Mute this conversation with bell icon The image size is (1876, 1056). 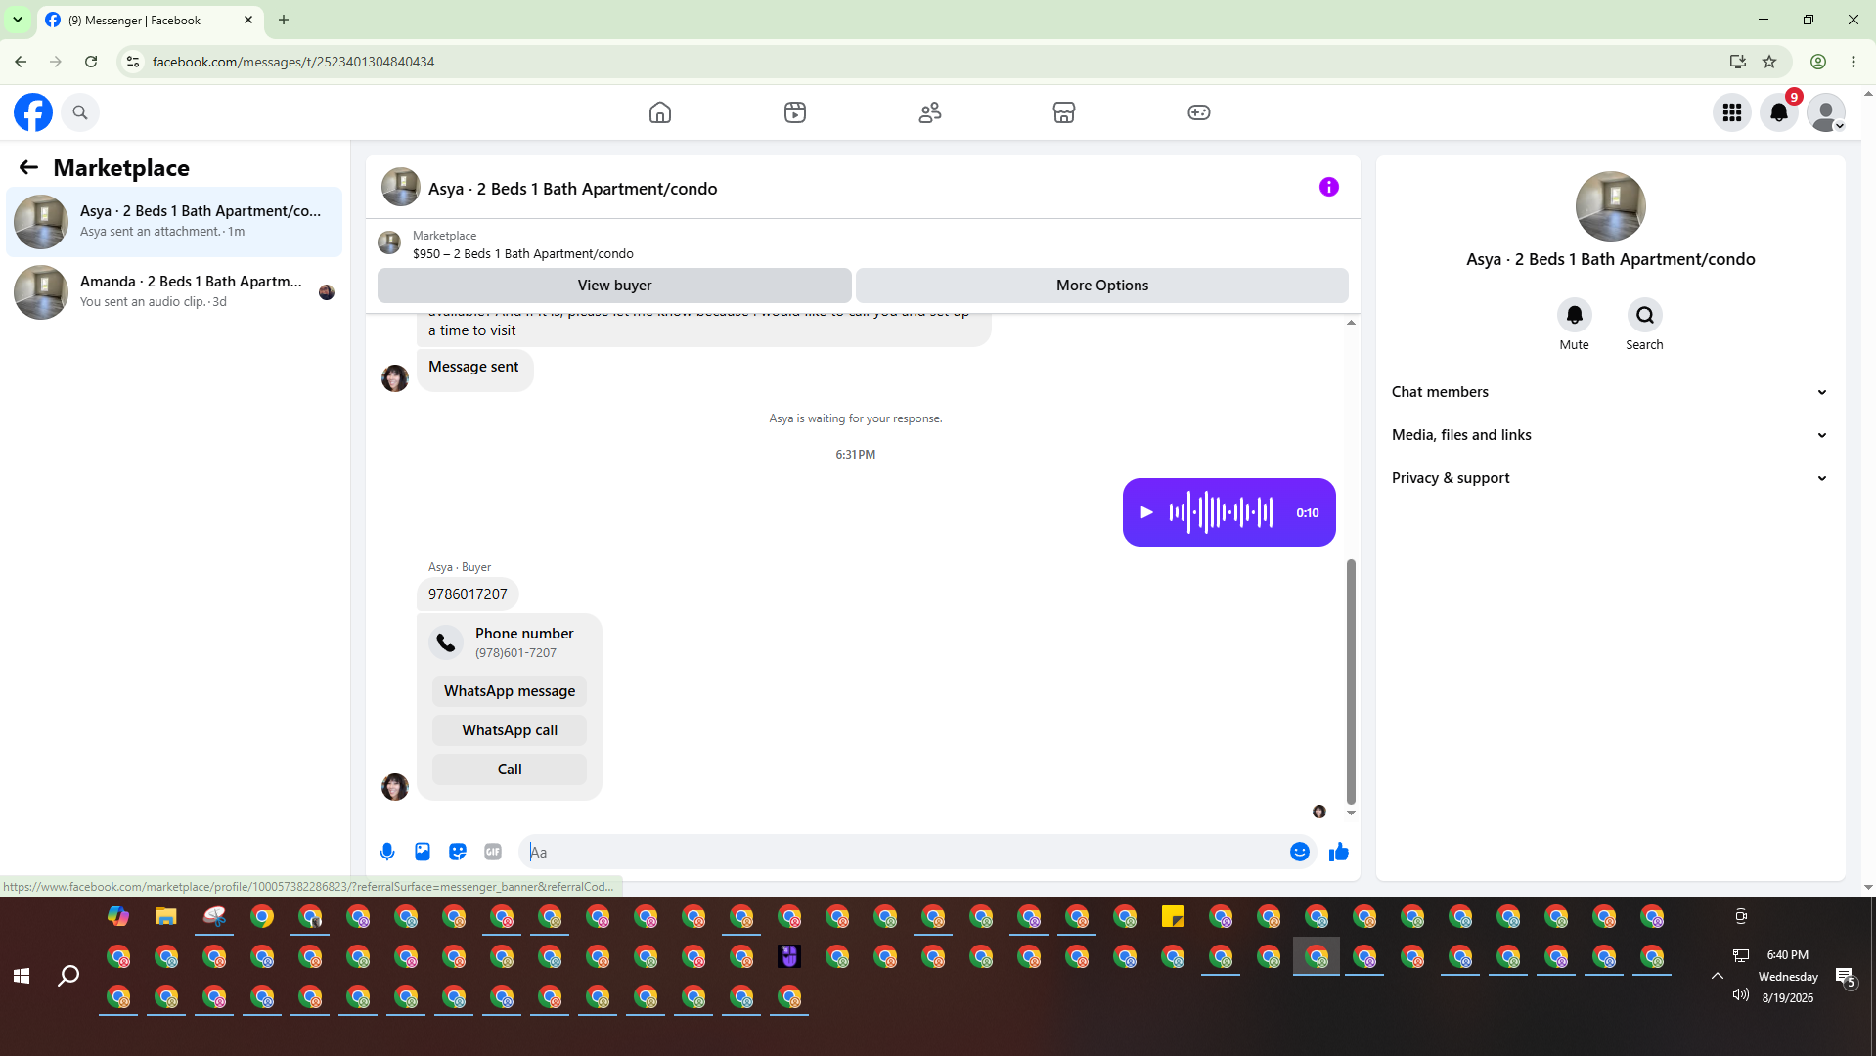1575,315
